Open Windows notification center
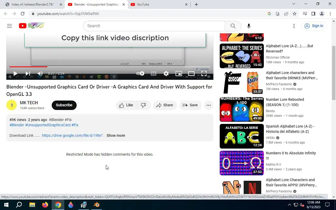The height and width of the screenshot is (210, 336). click(327, 205)
